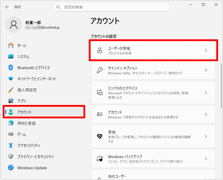Expand リンクされたデバイス chevron

coord(206,92)
